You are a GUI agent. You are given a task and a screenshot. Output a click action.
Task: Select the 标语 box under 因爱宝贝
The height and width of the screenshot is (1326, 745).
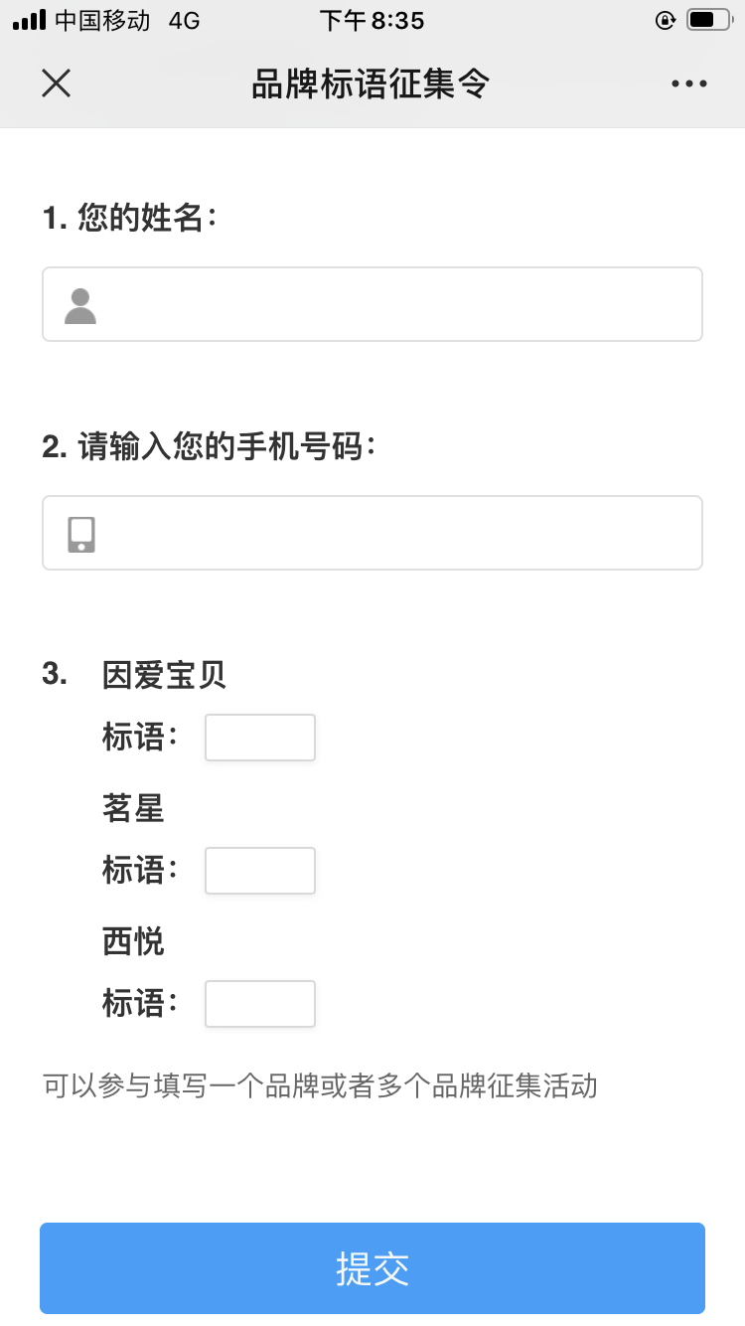click(x=260, y=738)
